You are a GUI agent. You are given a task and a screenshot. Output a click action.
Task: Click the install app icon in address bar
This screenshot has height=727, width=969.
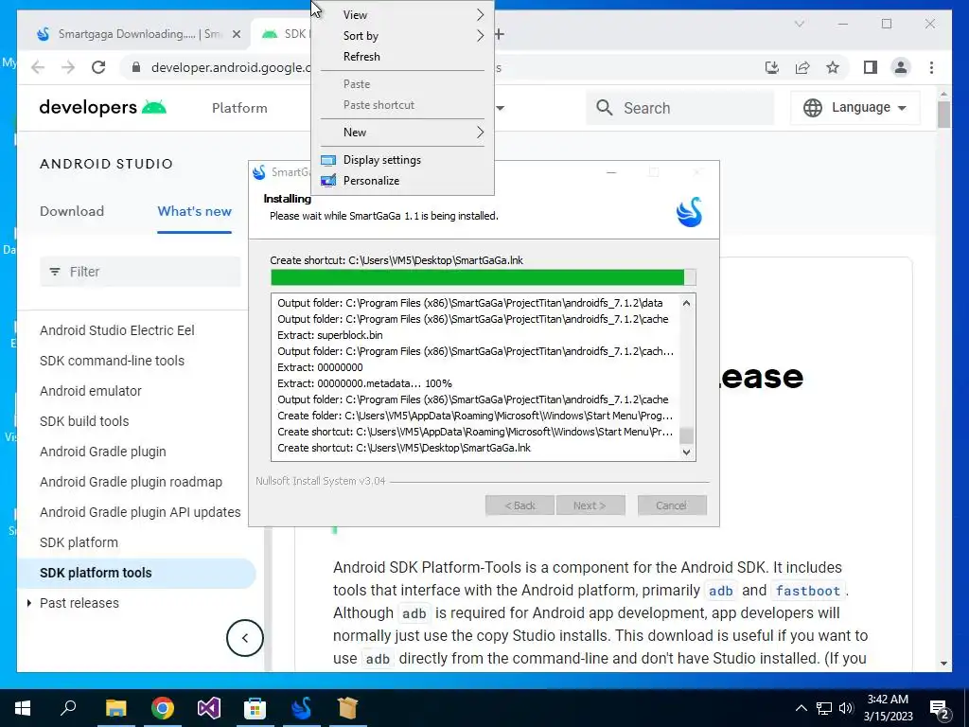[x=772, y=67]
